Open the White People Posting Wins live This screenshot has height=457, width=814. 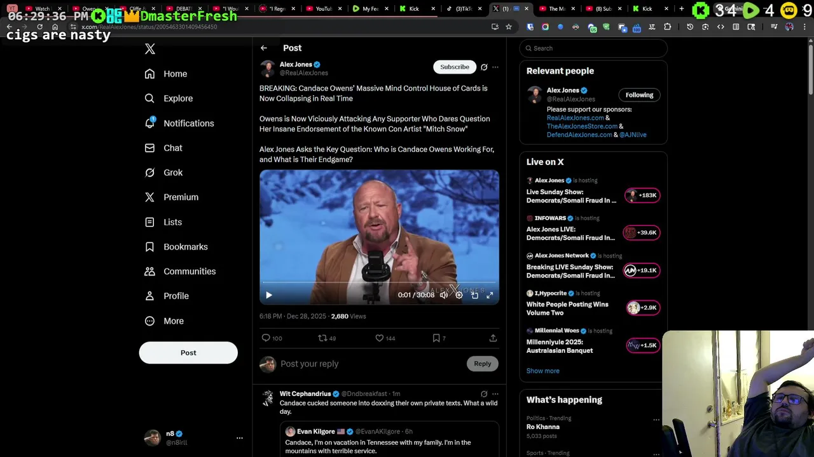coord(567,308)
